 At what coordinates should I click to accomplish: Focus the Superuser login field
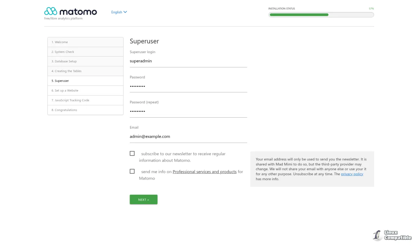[x=188, y=61]
